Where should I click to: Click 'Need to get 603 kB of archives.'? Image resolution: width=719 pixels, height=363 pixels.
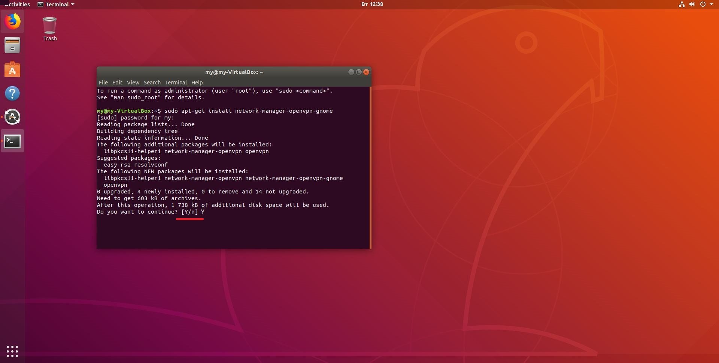[149, 198]
